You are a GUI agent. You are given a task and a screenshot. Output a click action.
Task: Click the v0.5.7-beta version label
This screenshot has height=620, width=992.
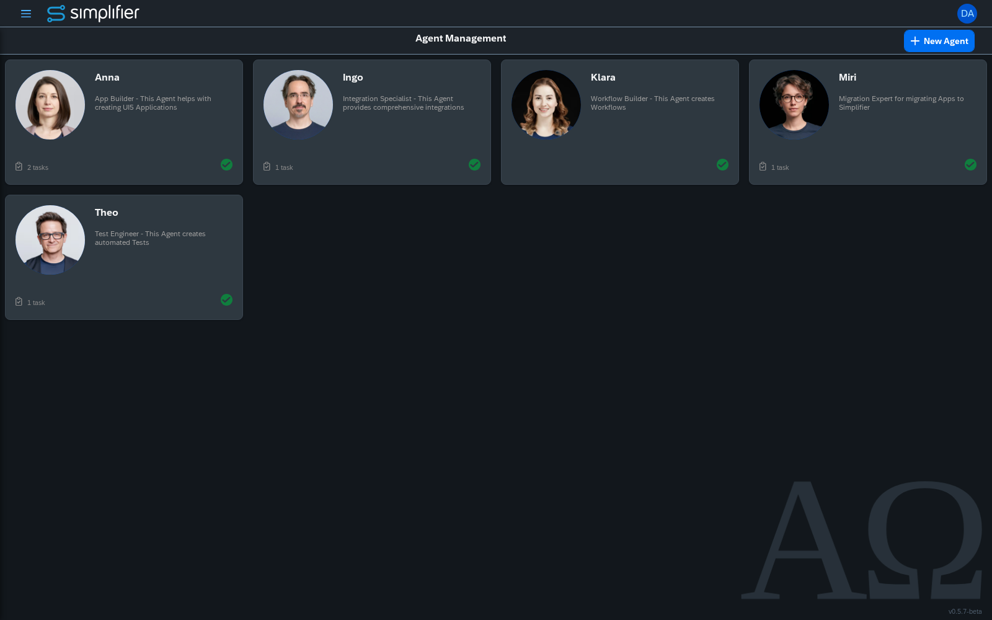(965, 611)
